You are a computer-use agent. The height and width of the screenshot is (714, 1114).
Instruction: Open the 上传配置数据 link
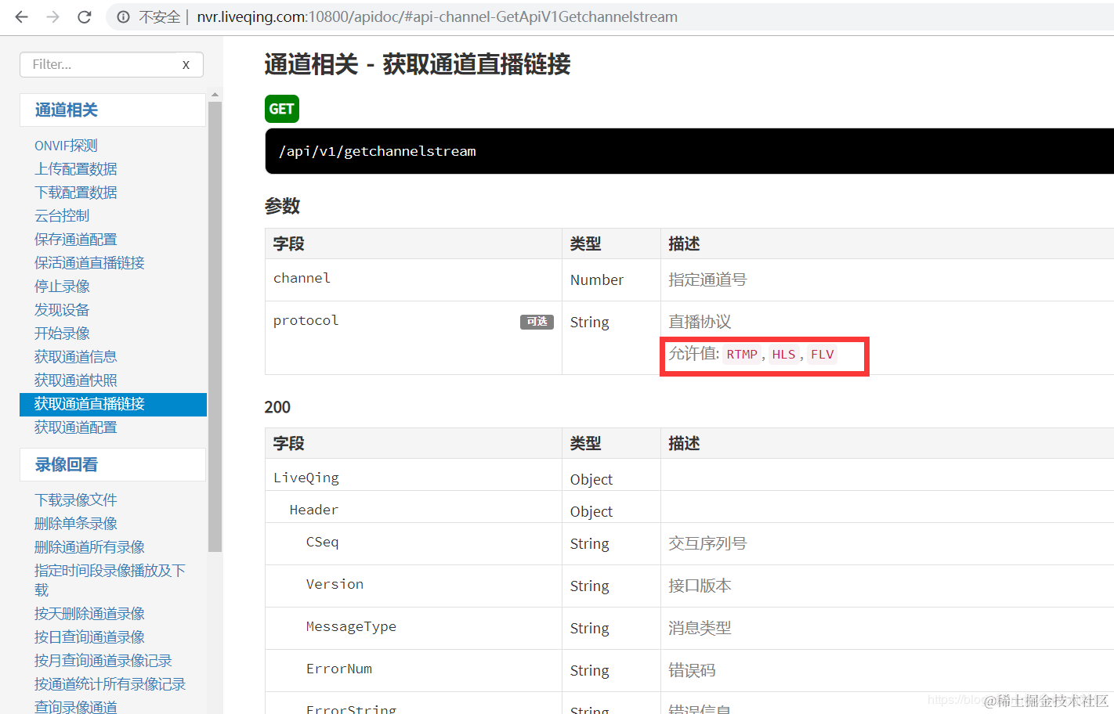[76, 169]
